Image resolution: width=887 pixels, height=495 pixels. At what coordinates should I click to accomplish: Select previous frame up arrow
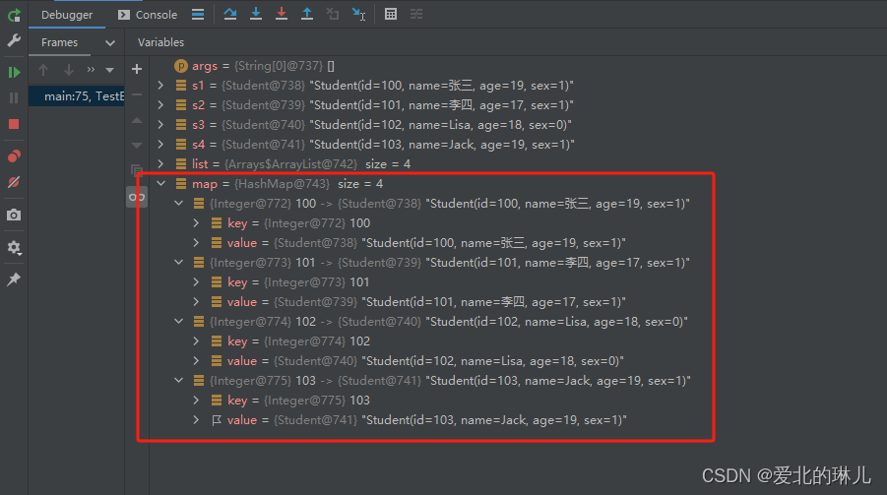pyautogui.click(x=43, y=70)
